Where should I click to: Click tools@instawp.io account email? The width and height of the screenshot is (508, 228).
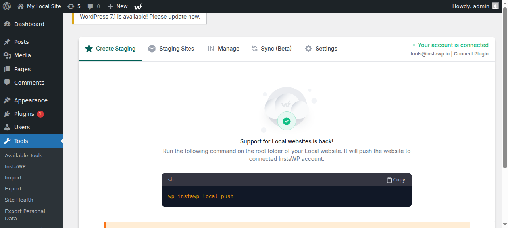[430, 54]
